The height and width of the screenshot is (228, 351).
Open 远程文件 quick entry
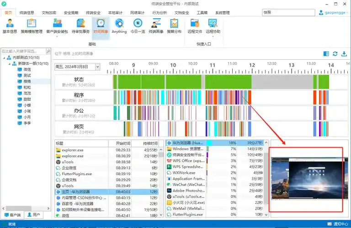195,26
